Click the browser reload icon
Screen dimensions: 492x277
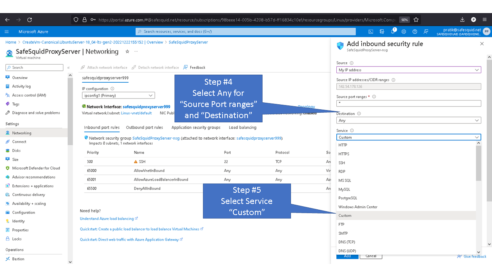[x=29, y=20]
